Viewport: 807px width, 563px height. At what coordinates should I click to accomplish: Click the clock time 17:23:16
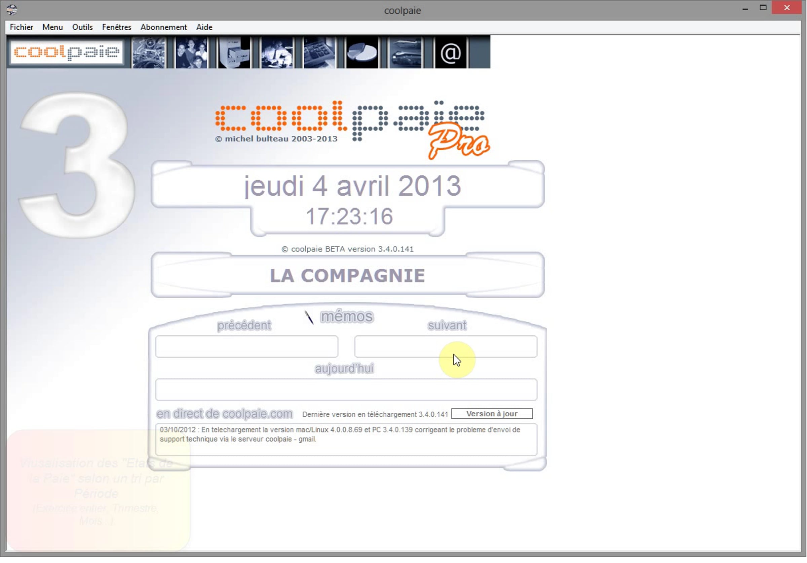coord(349,216)
